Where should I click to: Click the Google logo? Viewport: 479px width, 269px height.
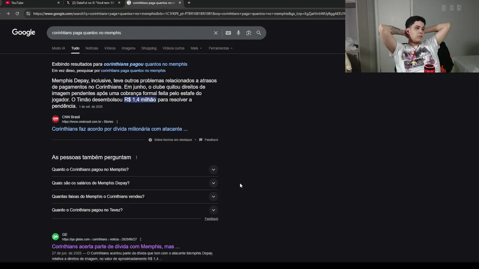[24, 33]
